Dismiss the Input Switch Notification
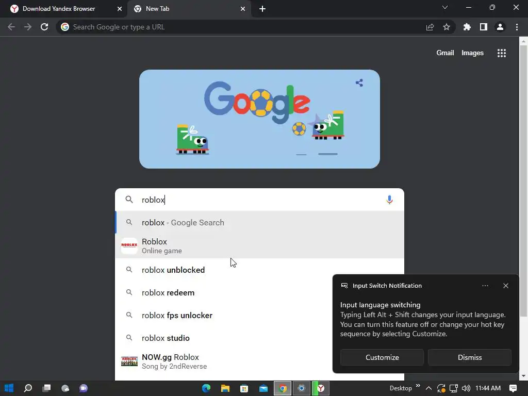 (x=469, y=357)
